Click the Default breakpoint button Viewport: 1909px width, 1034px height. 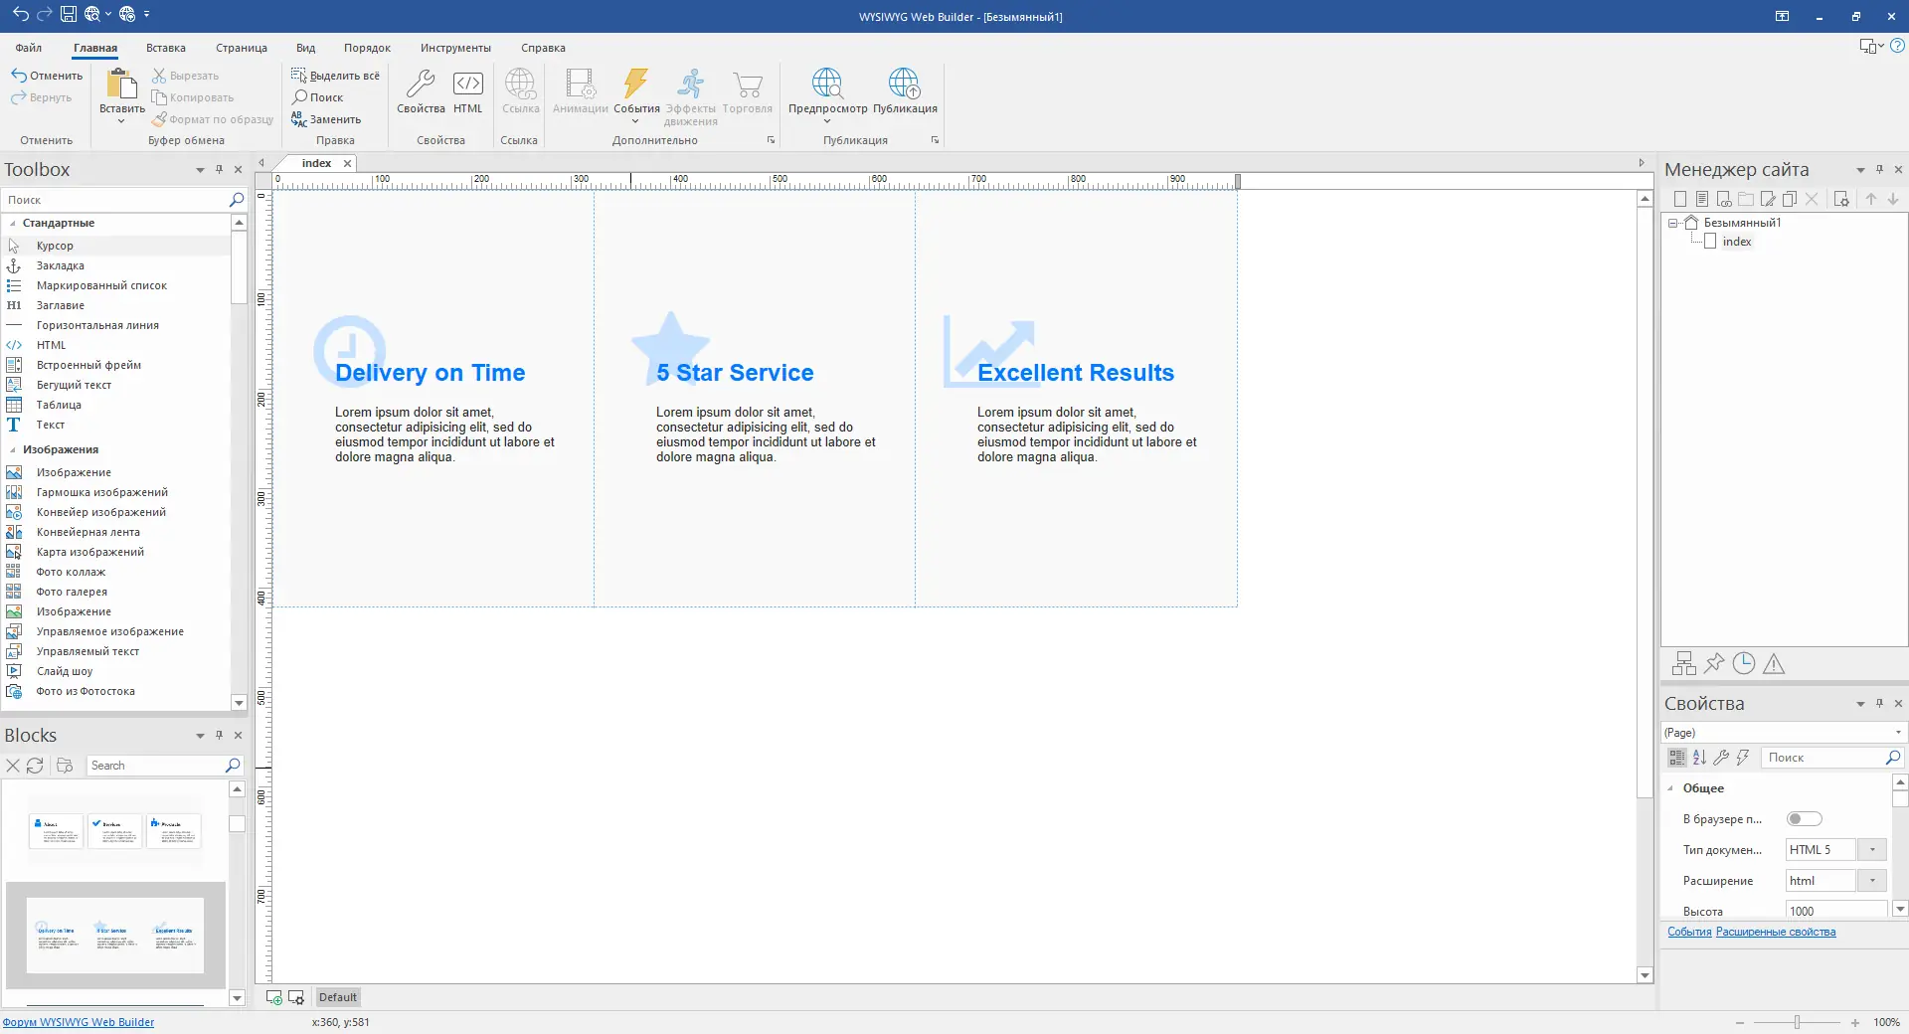(338, 997)
